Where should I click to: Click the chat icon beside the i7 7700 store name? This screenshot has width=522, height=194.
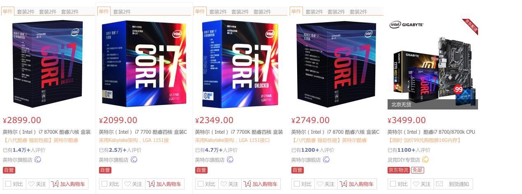point(134,160)
